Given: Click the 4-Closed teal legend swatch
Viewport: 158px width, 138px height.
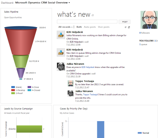Looking at the screenshot, I should coord(29,90).
